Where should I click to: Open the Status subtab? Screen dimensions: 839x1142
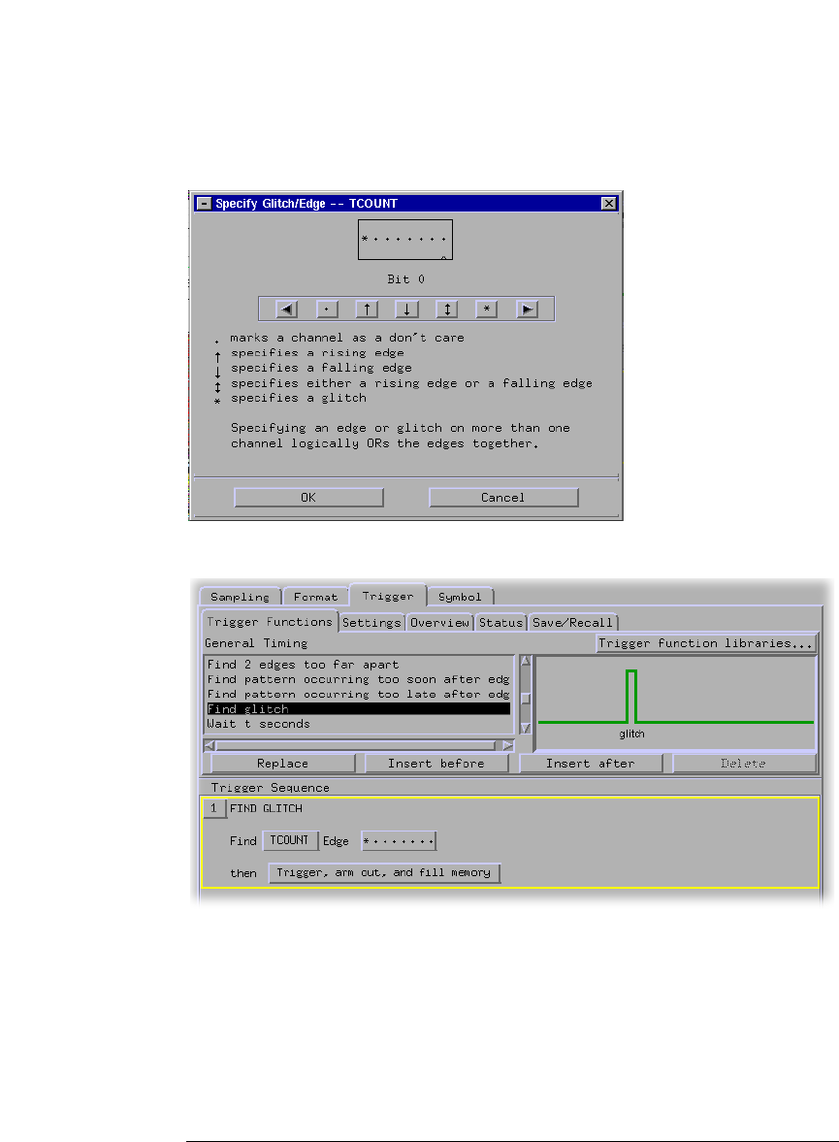click(501, 623)
